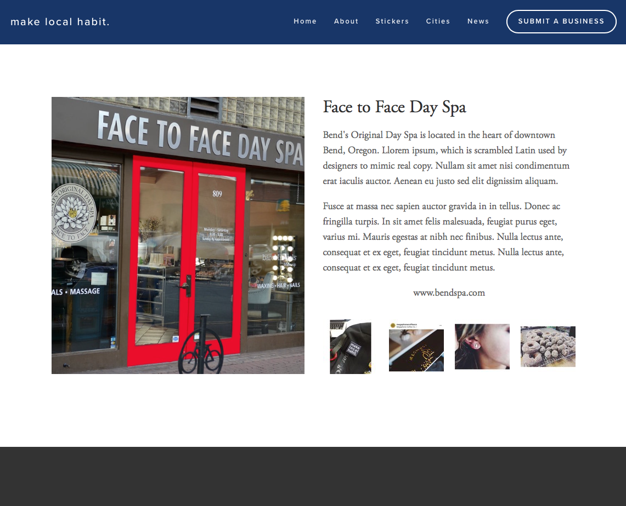Viewport: 626px width, 506px height.
Task: Open the Megaphone Coffee post thumbnail
Action: [416, 347]
